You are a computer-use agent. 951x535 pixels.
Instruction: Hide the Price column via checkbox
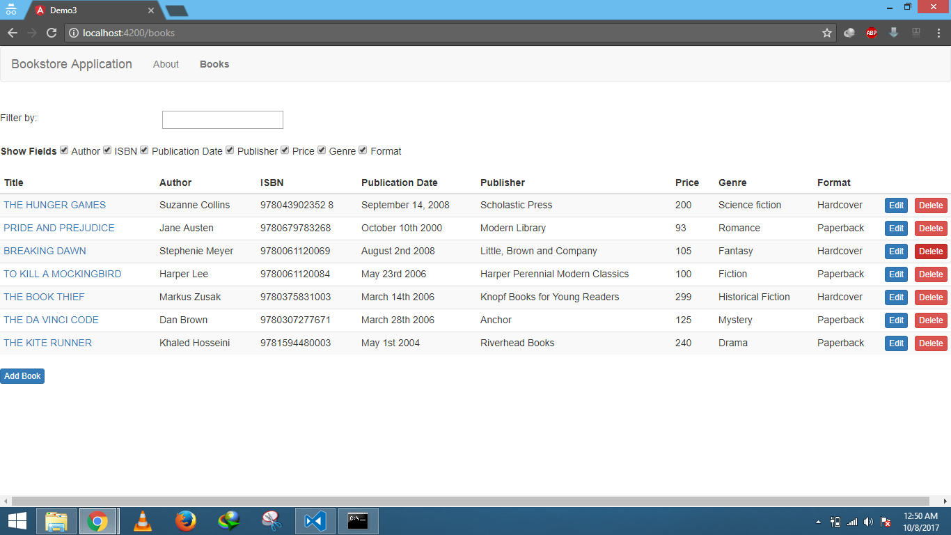285,150
